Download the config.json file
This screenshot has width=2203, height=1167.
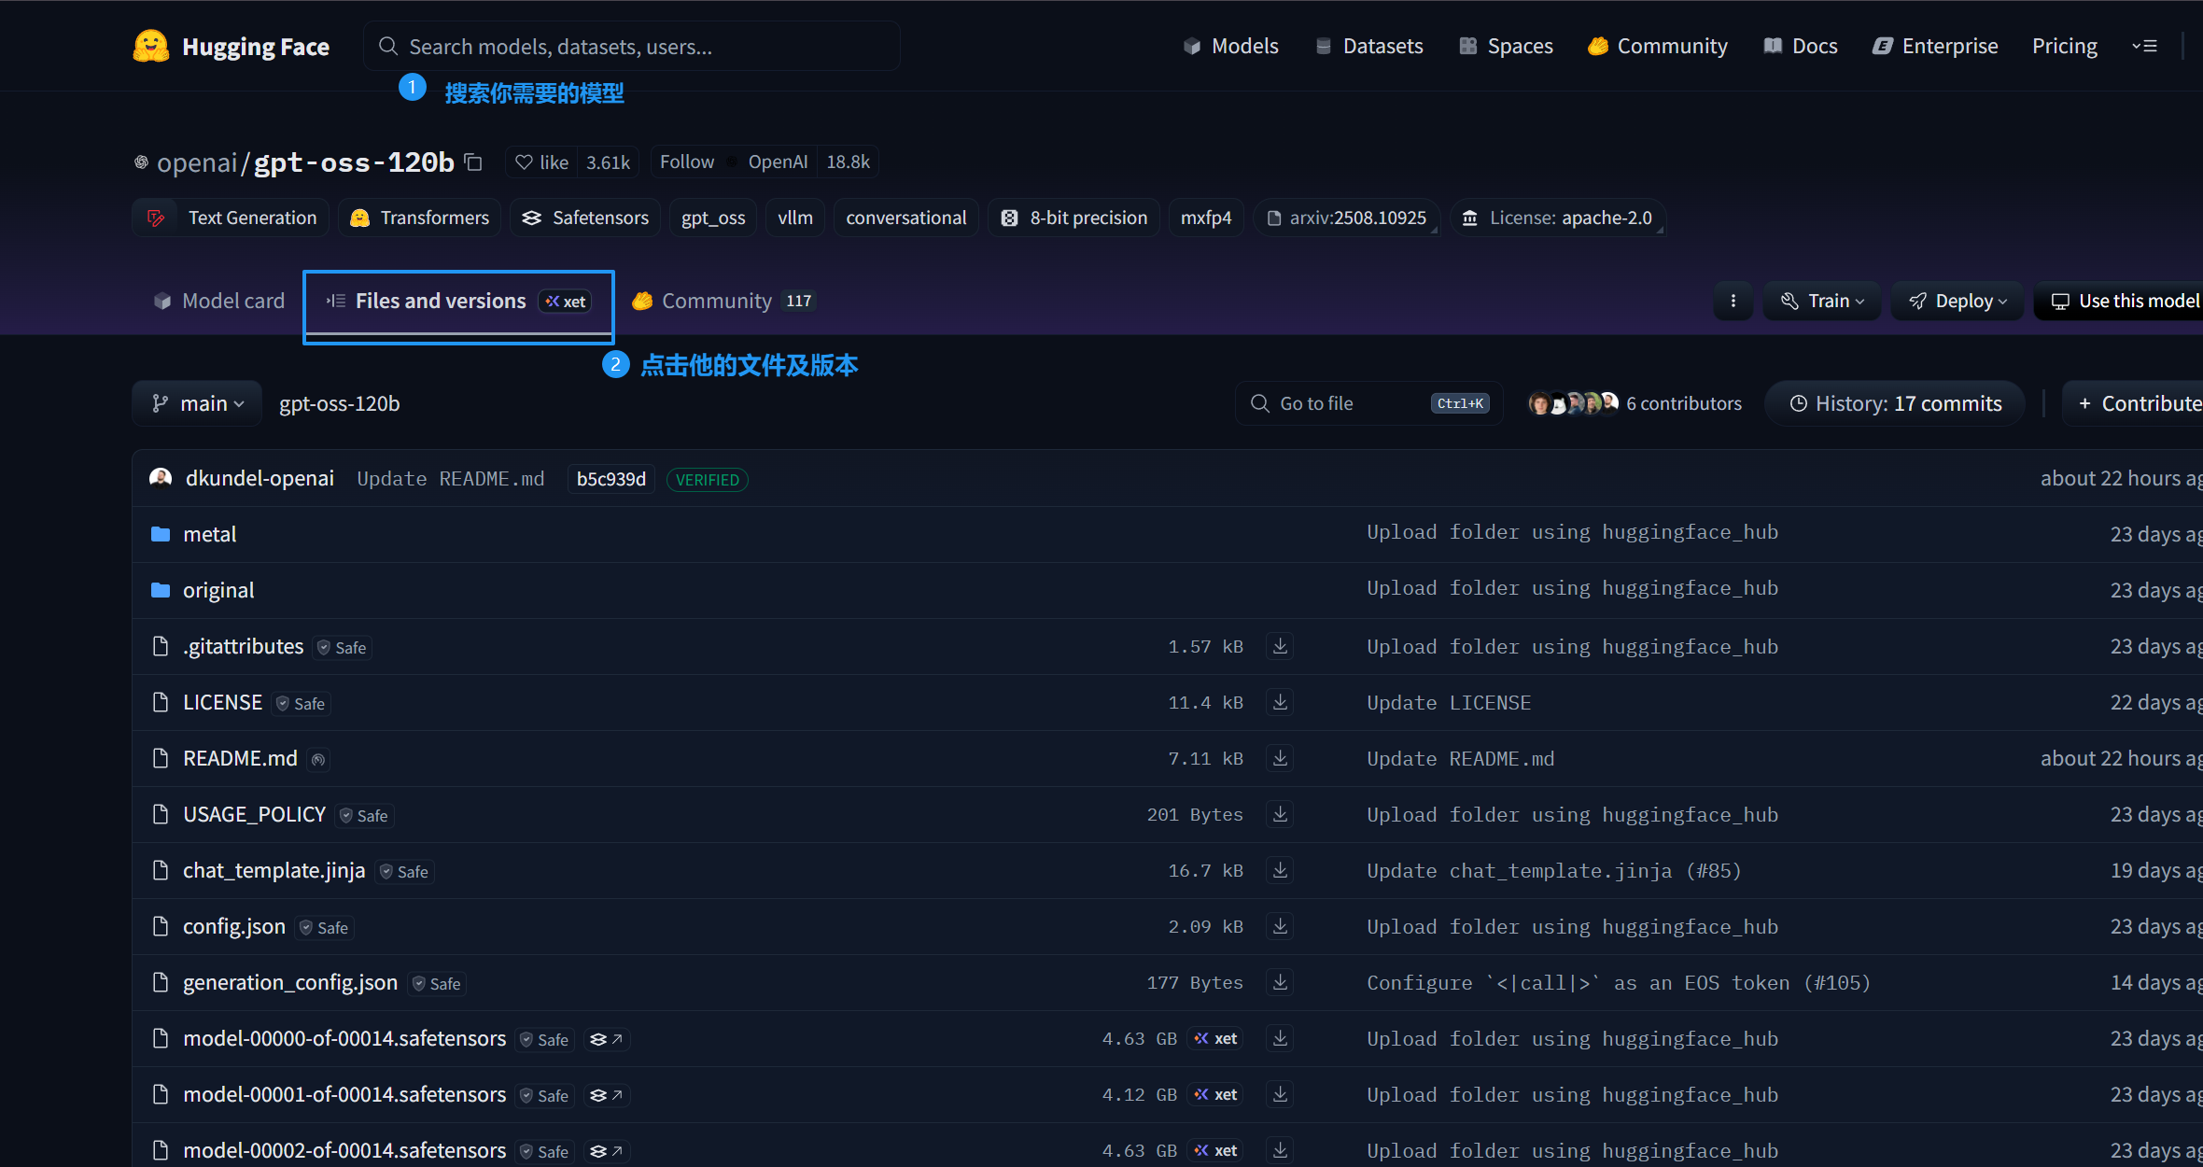point(1280,926)
